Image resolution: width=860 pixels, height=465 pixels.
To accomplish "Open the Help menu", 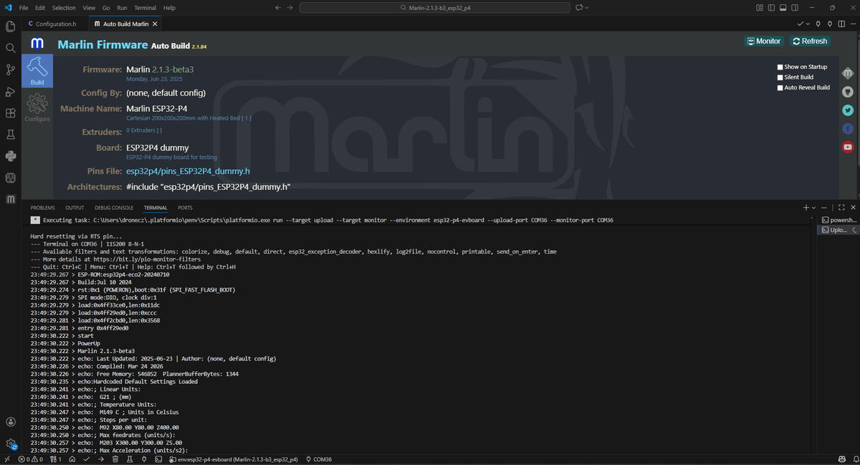I will [169, 8].
